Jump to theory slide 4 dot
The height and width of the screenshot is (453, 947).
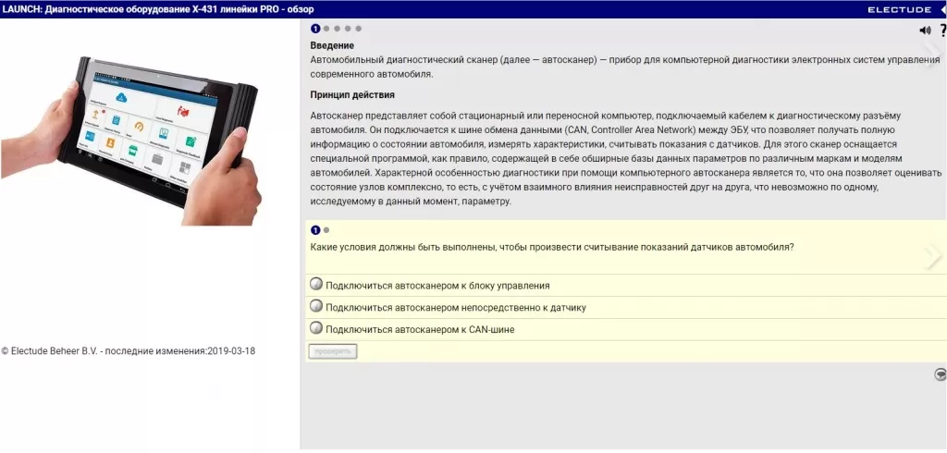(x=348, y=29)
